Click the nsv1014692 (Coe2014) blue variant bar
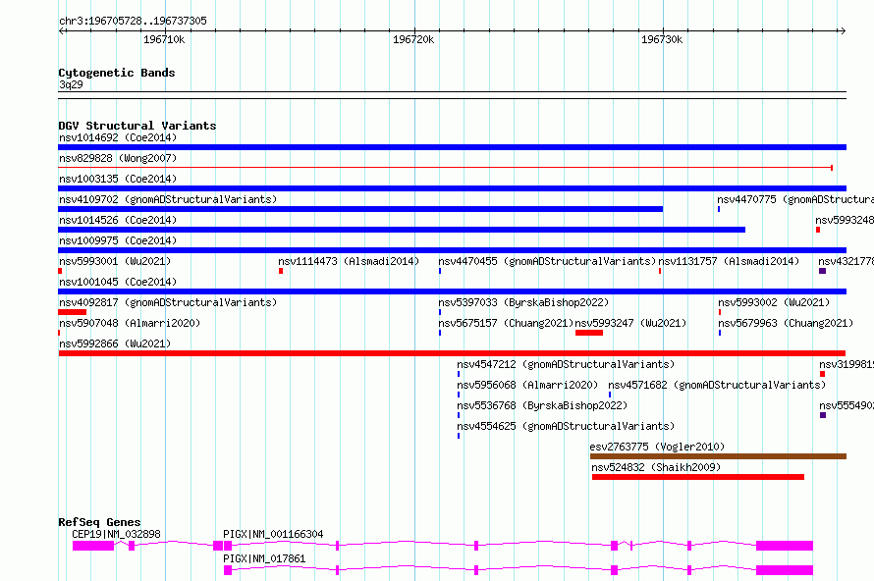 [452, 147]
